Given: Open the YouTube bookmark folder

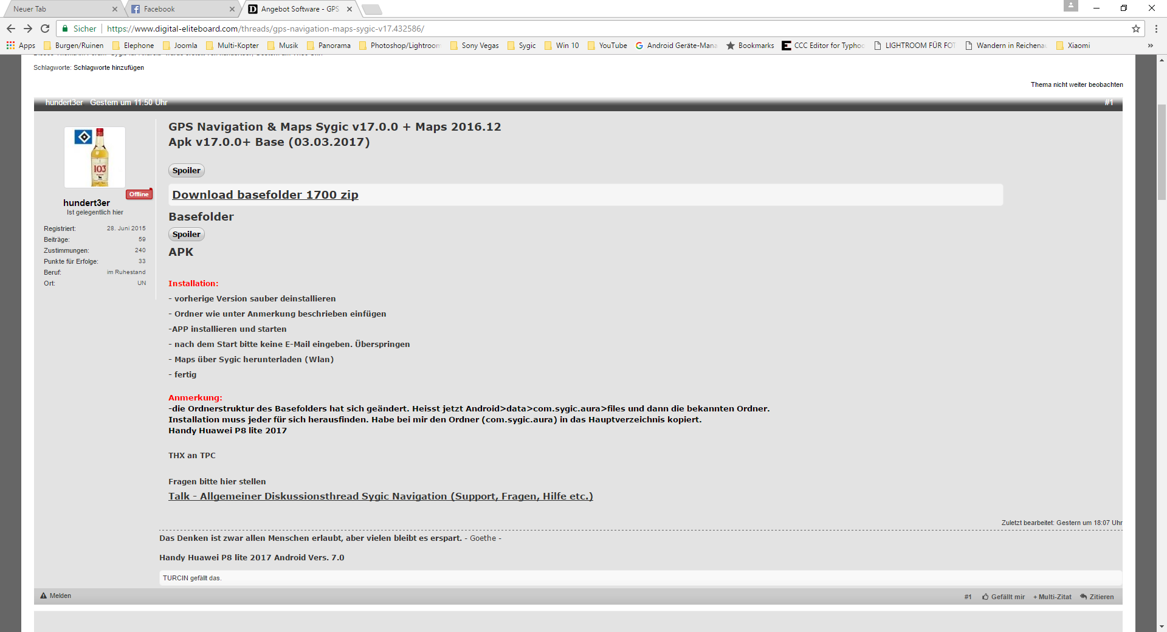Looking at the screenshot, I should coord(607,46).
